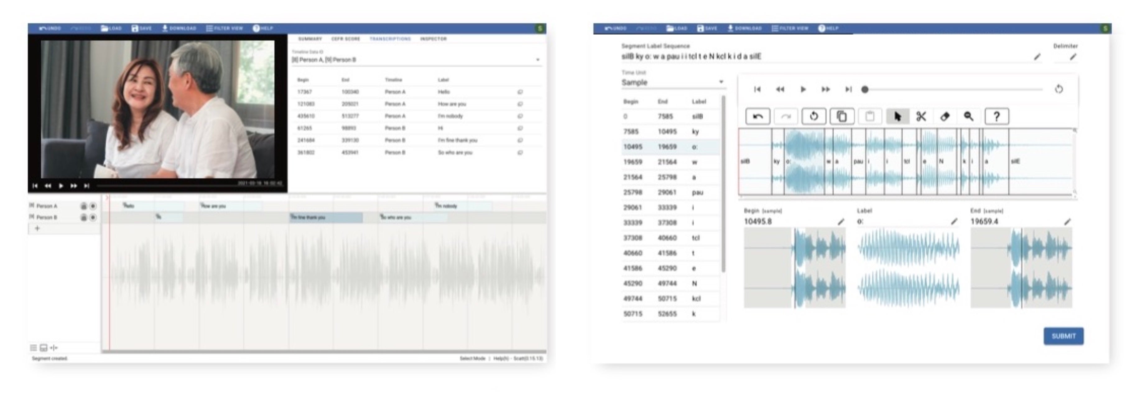Open the Inspector tab
1135x399 pixels.
coord(433,39)
